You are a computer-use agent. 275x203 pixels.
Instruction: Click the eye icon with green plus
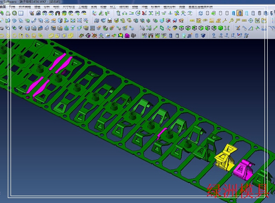tap(77, 13)
